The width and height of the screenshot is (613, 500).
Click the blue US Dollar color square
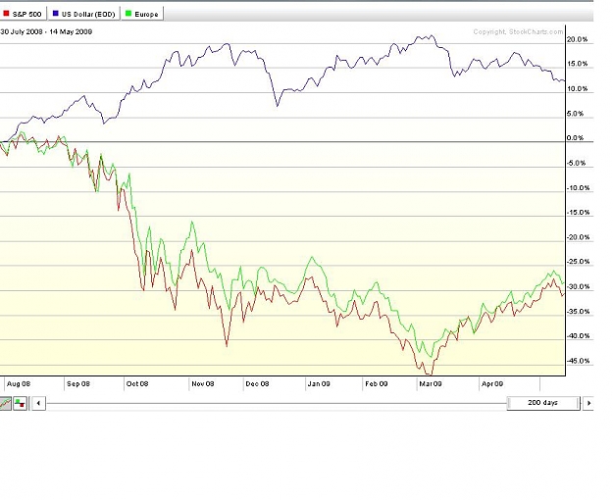point(55,14)
